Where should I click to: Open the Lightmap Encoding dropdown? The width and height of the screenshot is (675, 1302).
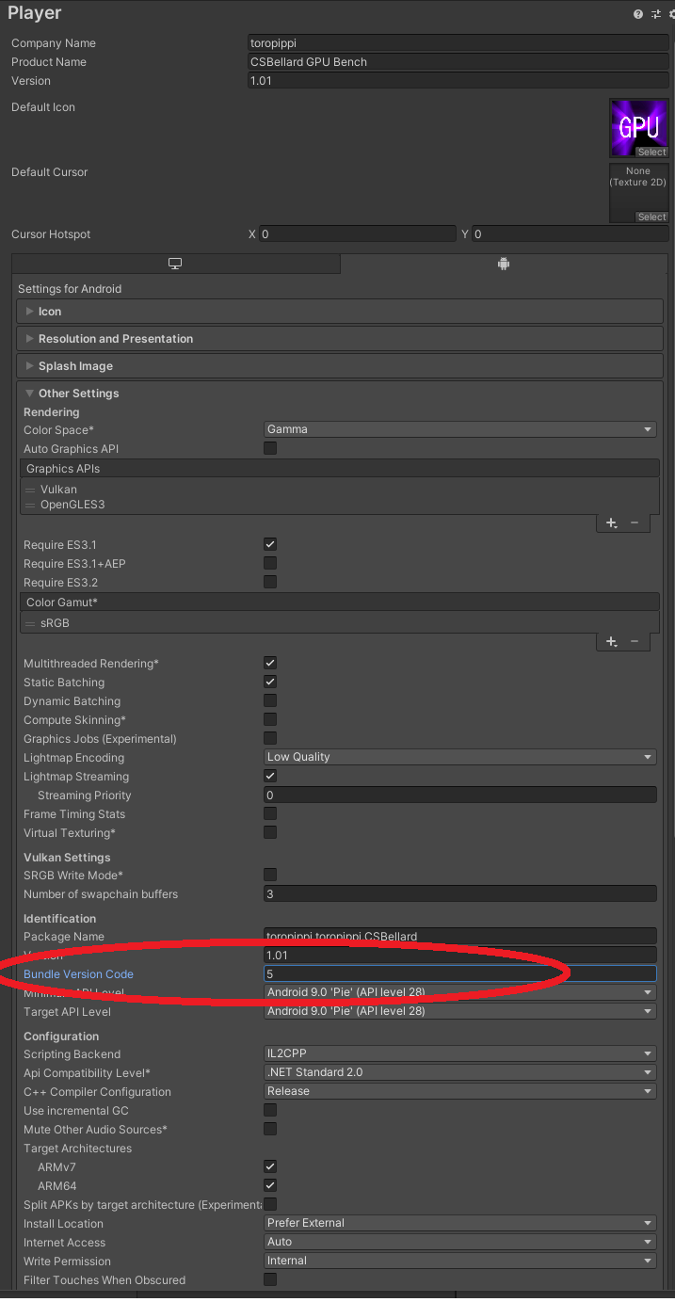tap(460, 757)
